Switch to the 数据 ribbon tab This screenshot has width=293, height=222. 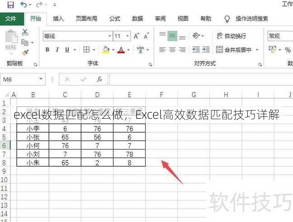[137, 19]
